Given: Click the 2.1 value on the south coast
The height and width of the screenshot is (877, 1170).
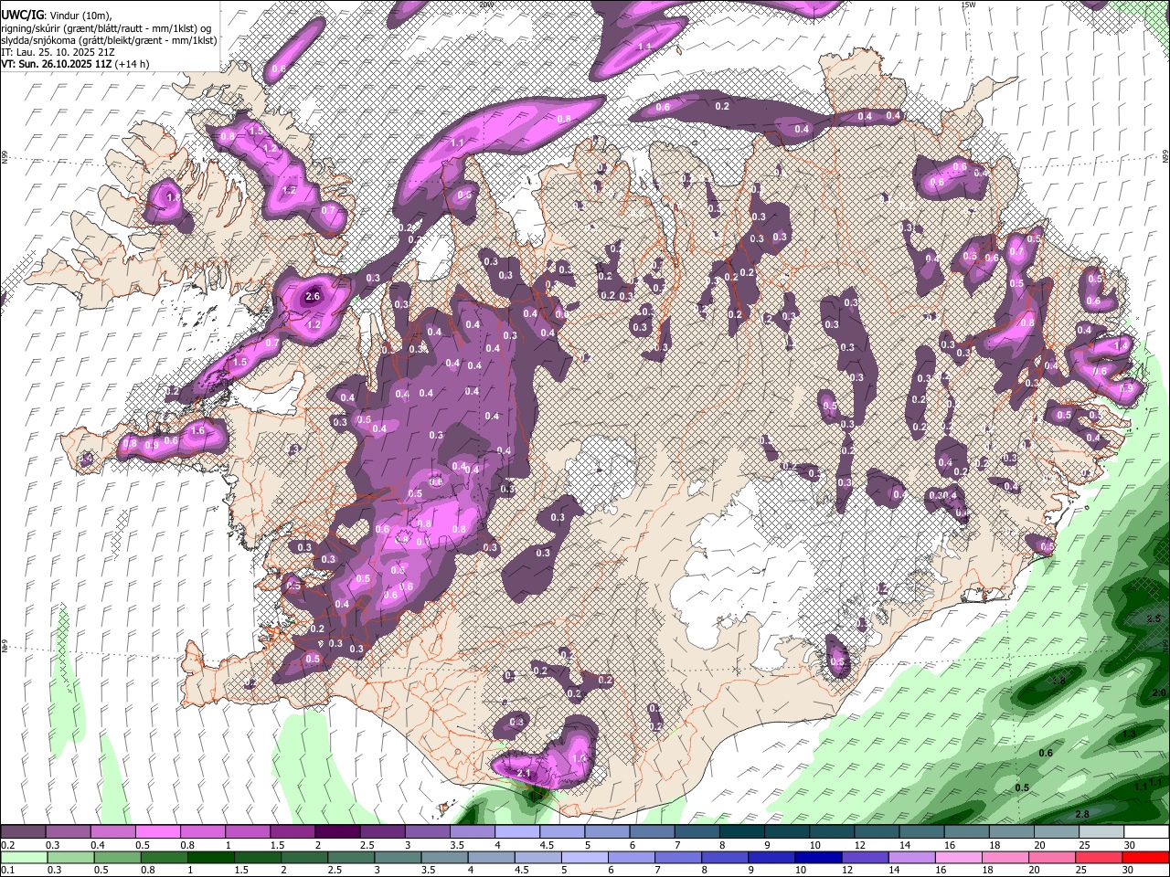Looking at the screenshot, I should [x=524, y=775].
